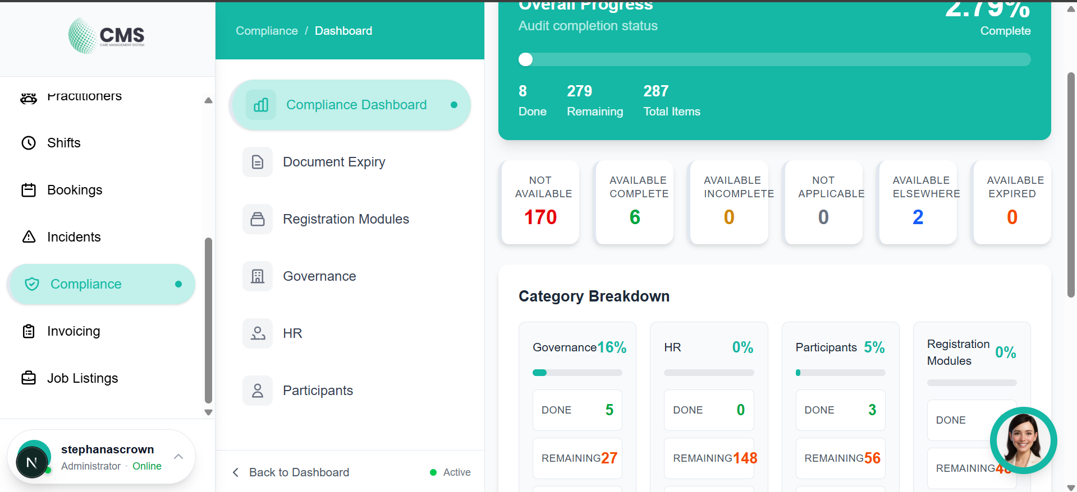Open the Bookings menu item
Image resolution: width=1077 pixels, height=492 pixels.
pyautogui.click(x=101, y=190)
